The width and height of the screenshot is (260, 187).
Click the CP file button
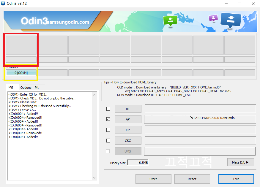tap(128, 130)
